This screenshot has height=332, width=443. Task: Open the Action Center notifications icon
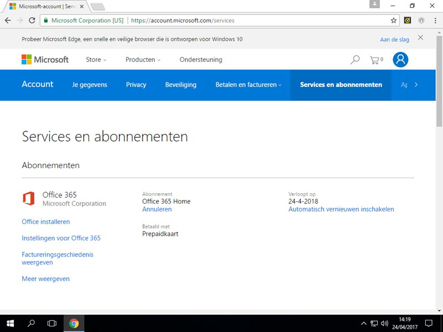click(429, 324)
